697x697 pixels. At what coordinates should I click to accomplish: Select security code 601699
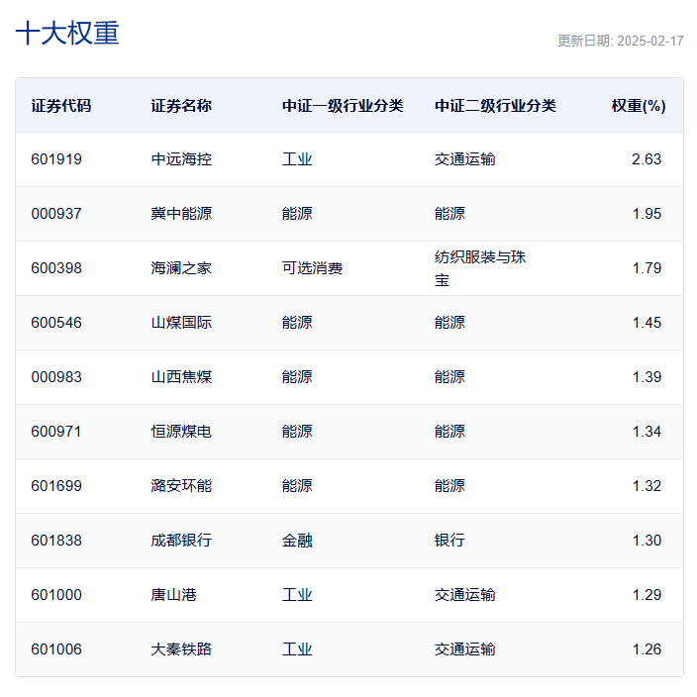point(56,486)
